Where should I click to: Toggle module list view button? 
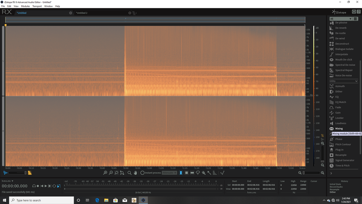coord(355,19)
